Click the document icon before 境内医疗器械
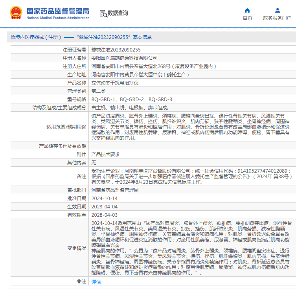Screen dimensions: 296x289 pyautogui.click(x=13, y=37)
